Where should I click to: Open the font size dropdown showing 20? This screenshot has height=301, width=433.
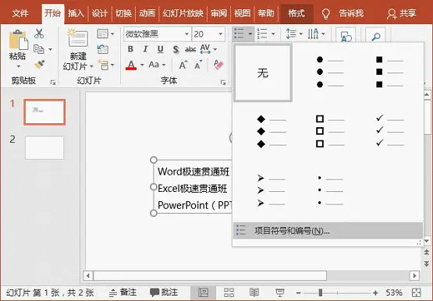[220, 34]
